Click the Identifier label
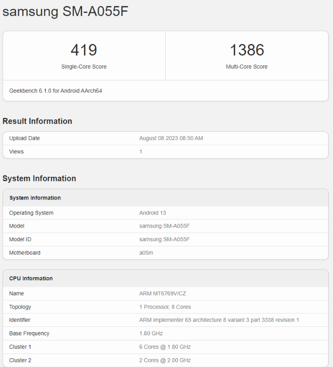 [x=20, y=320]
